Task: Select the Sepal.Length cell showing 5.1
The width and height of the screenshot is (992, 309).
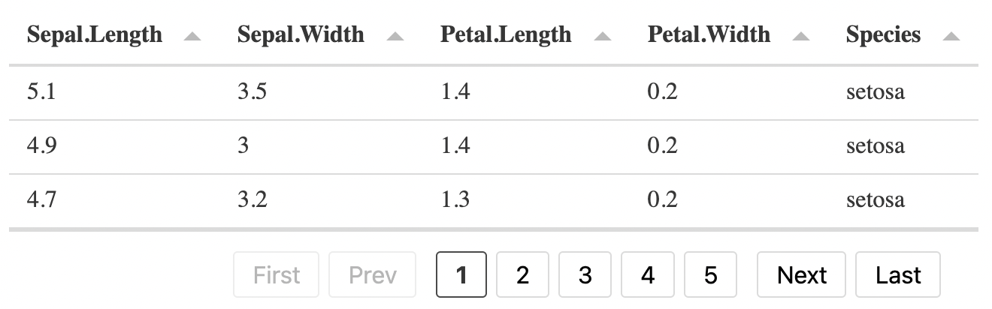Action: click(42, 93)
